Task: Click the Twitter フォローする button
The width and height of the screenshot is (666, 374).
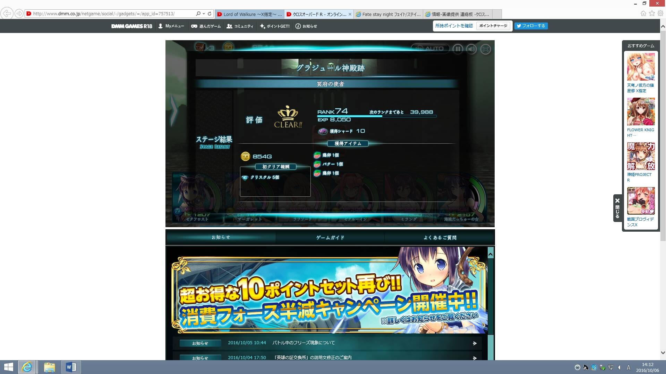Action: (x=531, y=26)
